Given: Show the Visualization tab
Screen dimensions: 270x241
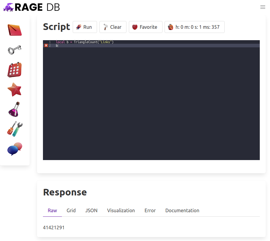Looking at the screenshot, I should [x=121, y=210].
